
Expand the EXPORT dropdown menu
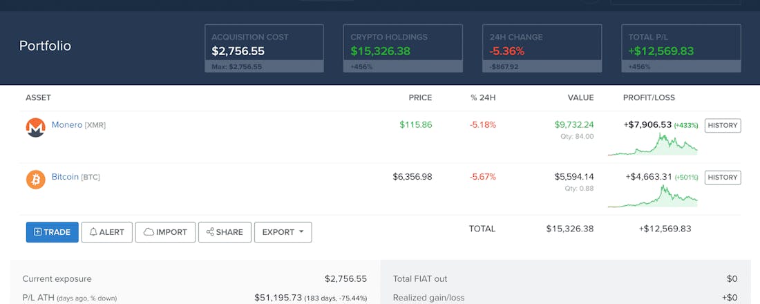[283, 232]
